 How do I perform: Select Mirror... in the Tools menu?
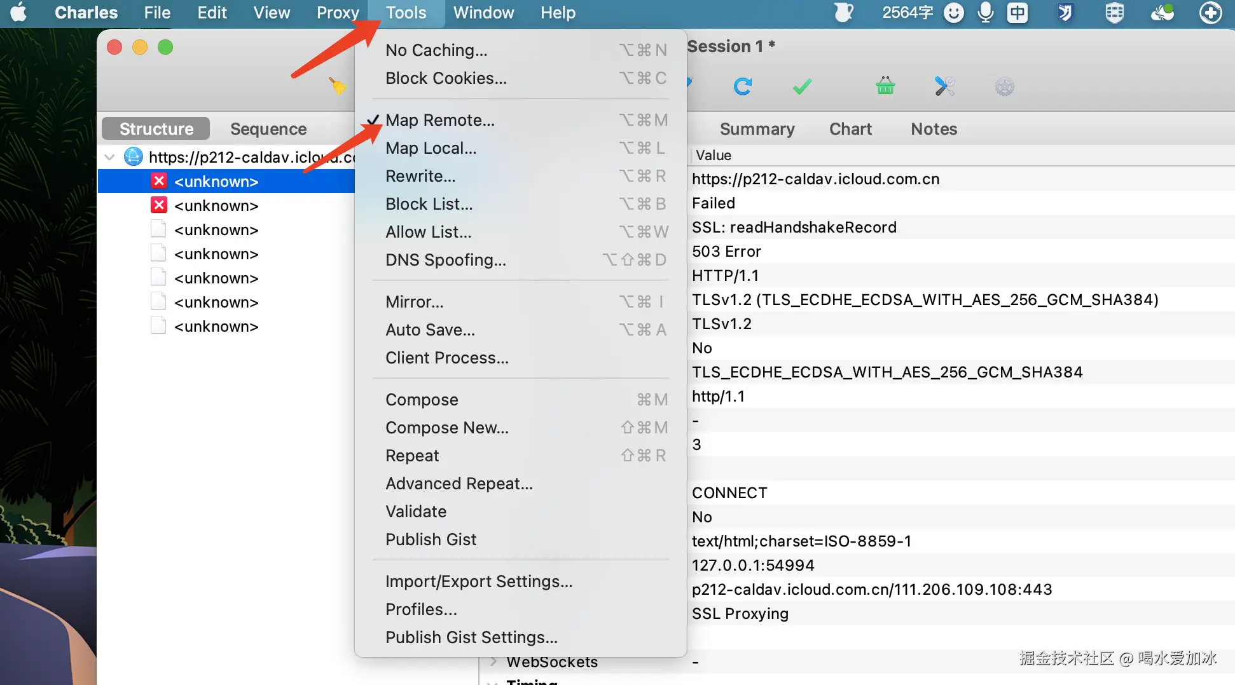(520, 302)
